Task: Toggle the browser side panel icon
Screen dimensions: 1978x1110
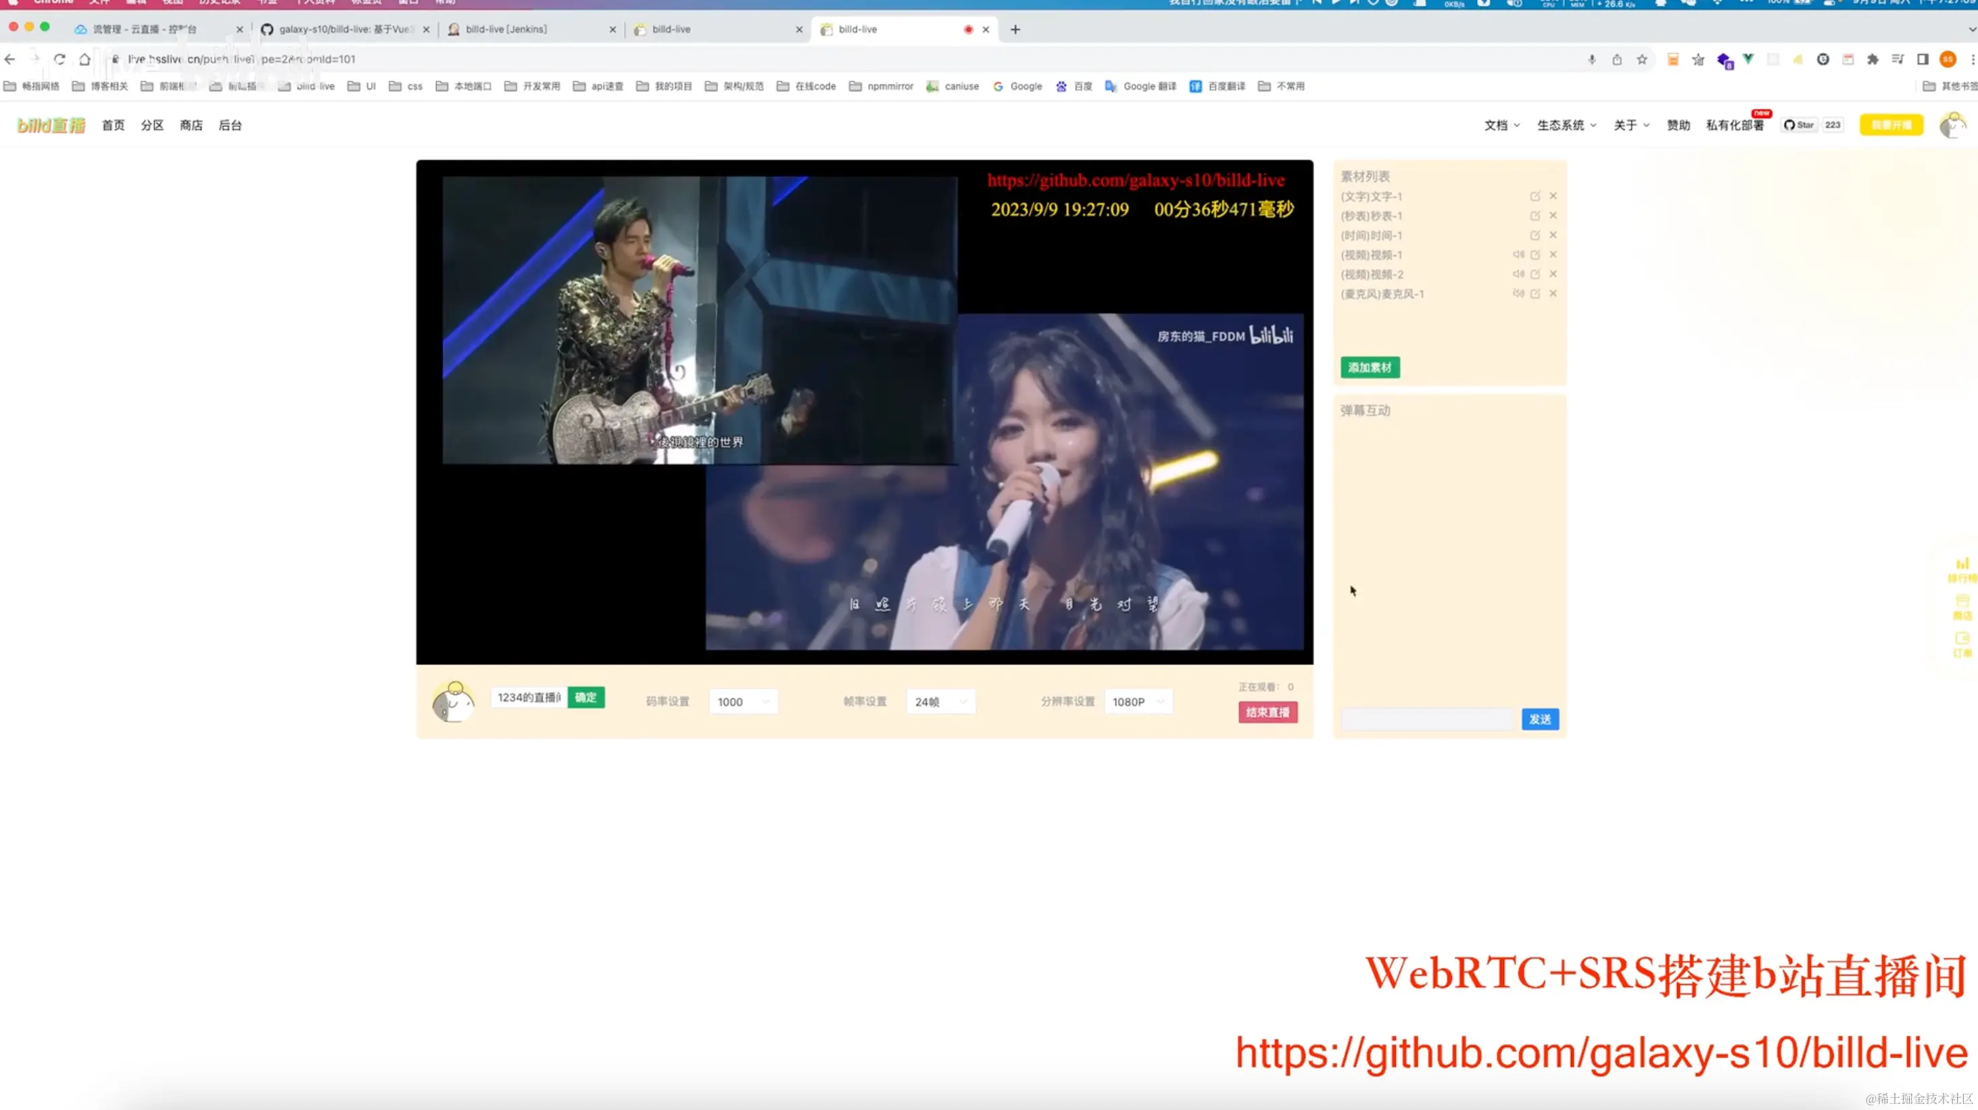Action: point(1923,59)
